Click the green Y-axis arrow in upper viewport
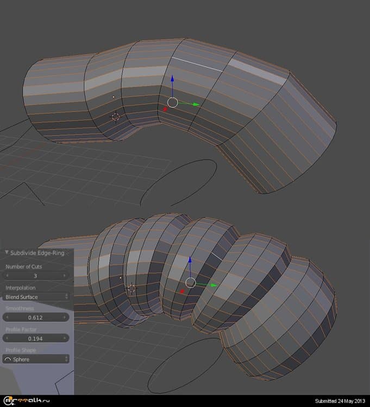The height and width of the screenshot is (407, 370). pos(195,104)
